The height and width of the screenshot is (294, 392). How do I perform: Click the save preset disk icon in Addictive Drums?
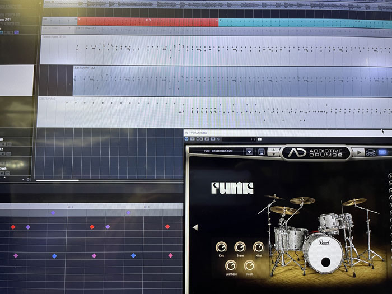[x=262, y=152]
